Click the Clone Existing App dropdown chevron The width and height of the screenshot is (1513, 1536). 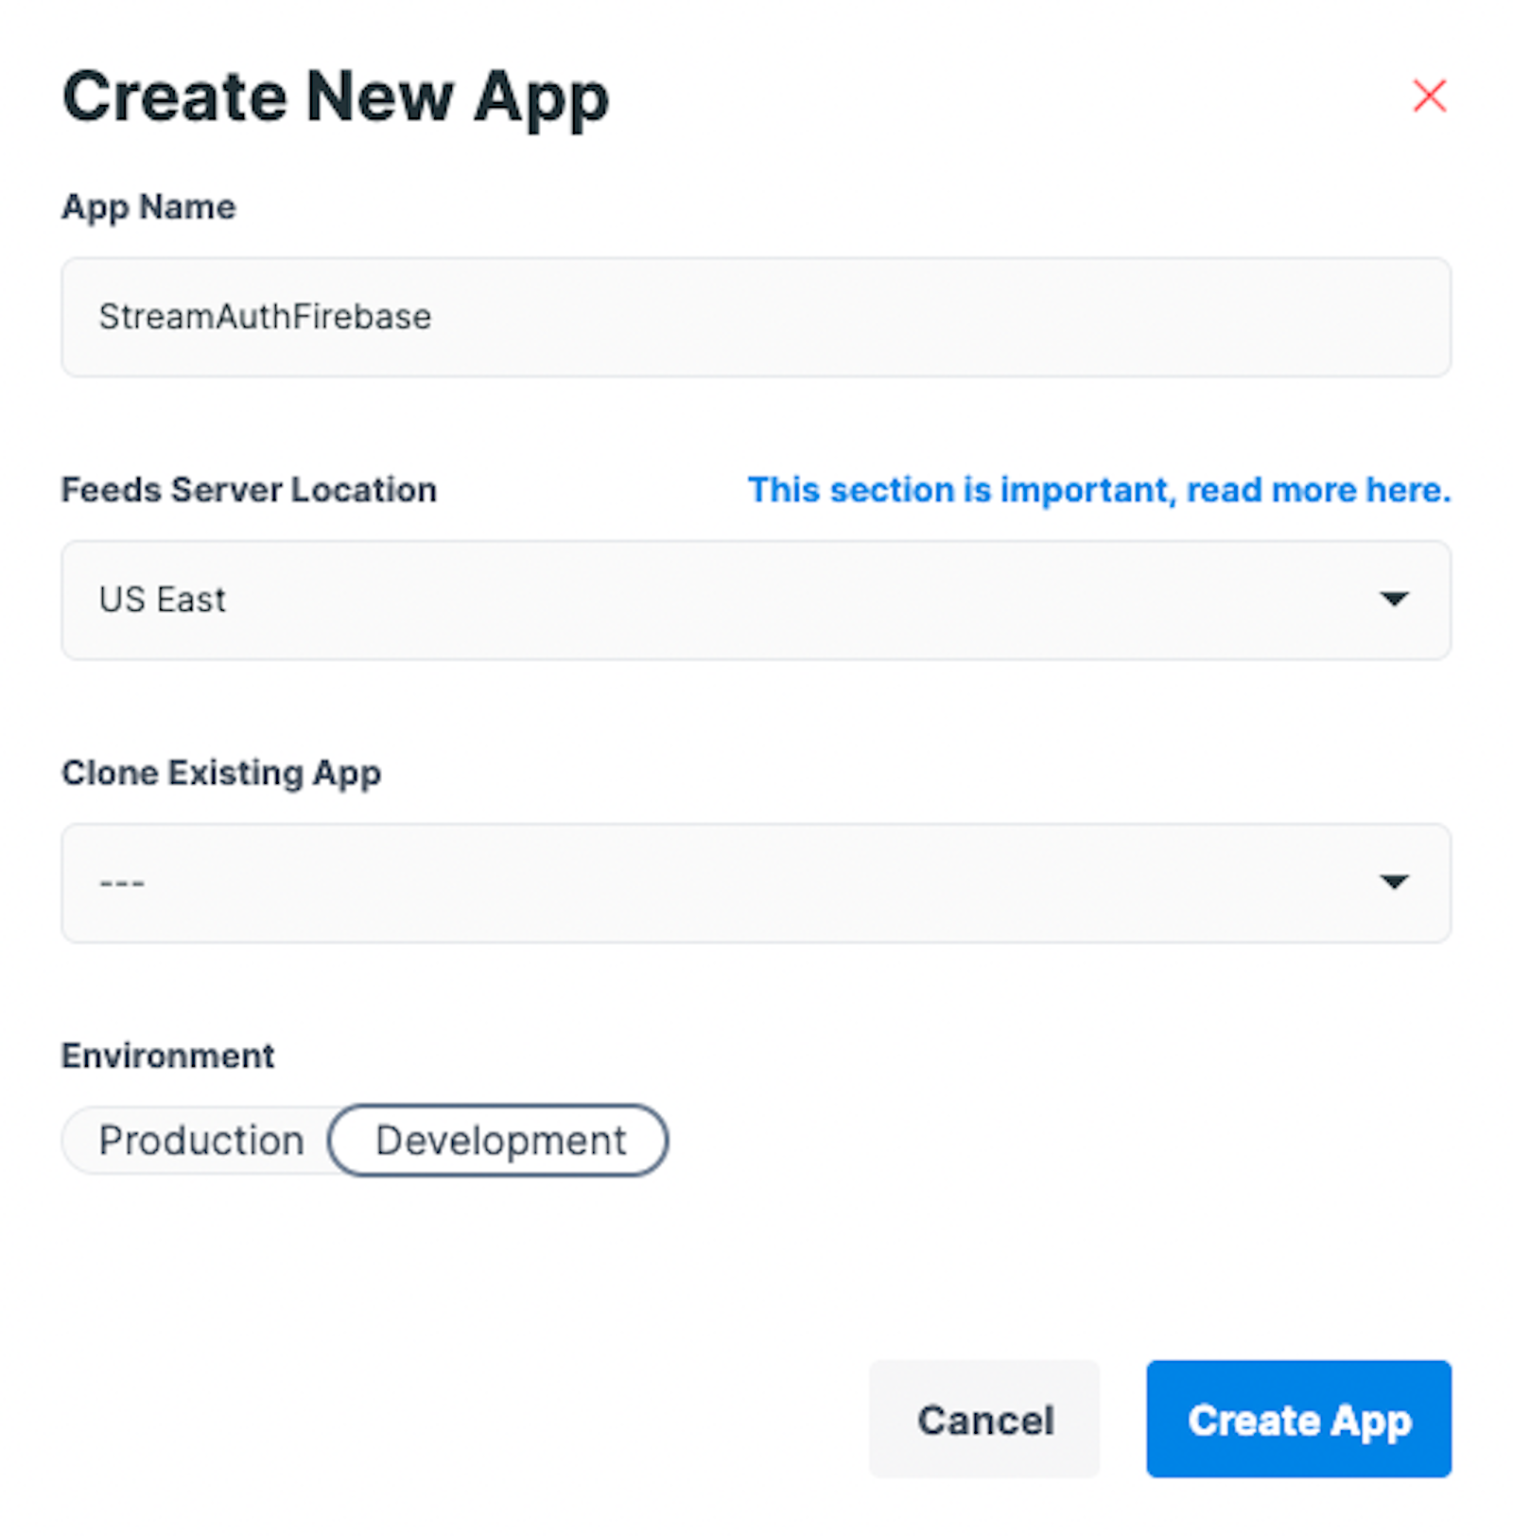tap(1393, 882)
